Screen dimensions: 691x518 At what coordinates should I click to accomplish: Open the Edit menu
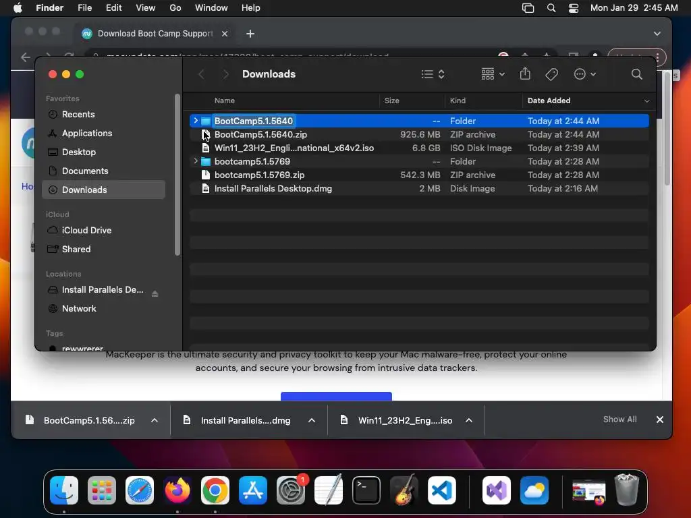[x=113, y=8]
